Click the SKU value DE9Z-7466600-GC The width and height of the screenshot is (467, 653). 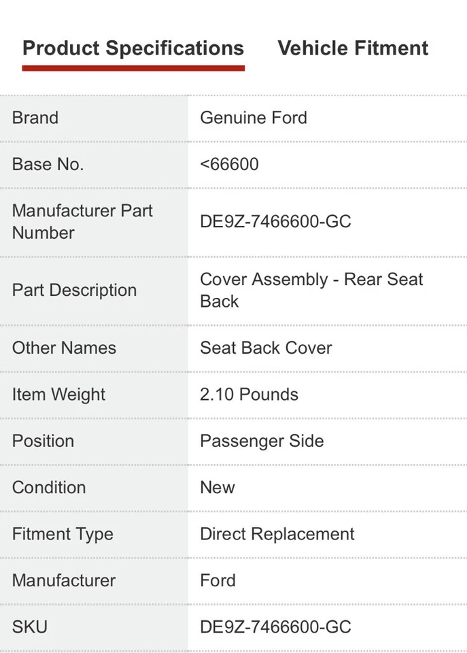coord(275,626)
